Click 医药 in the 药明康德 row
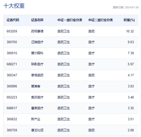 point(91,31)
